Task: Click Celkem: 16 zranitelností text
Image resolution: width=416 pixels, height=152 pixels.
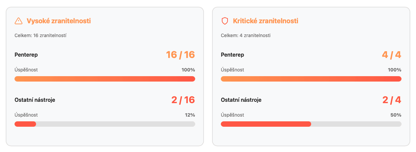Action: pyautogui.click(x=40, y=35)
